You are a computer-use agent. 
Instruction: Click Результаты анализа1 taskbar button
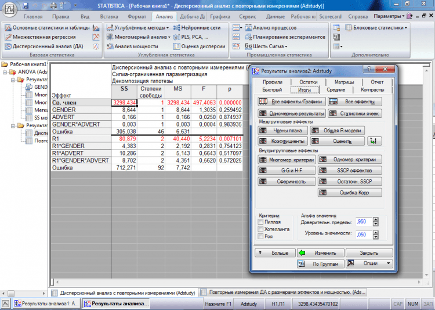point(46,304)
